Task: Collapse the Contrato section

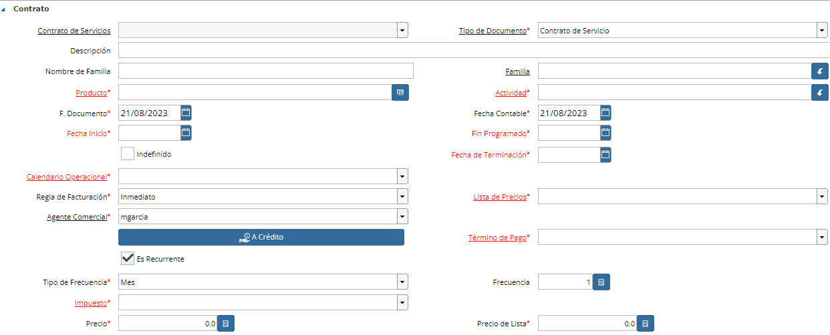Action: click(3, 9)
